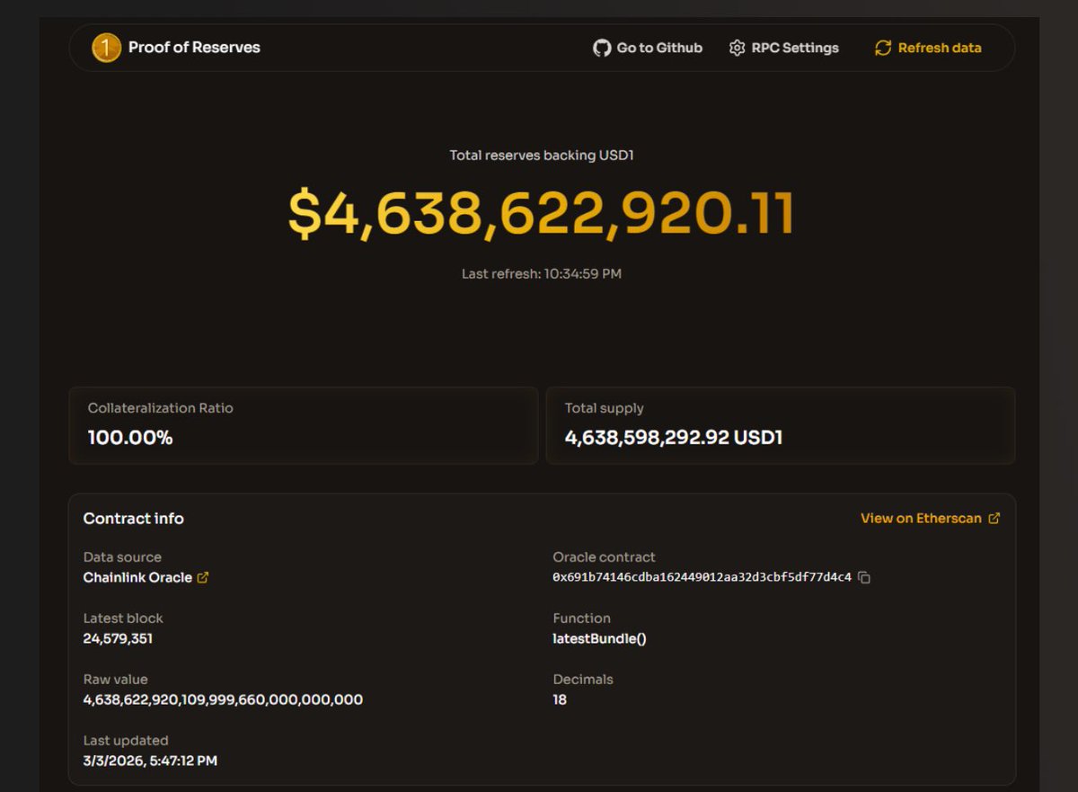
Task: Click the latestBundle() function value
Action: click(599, 639)
